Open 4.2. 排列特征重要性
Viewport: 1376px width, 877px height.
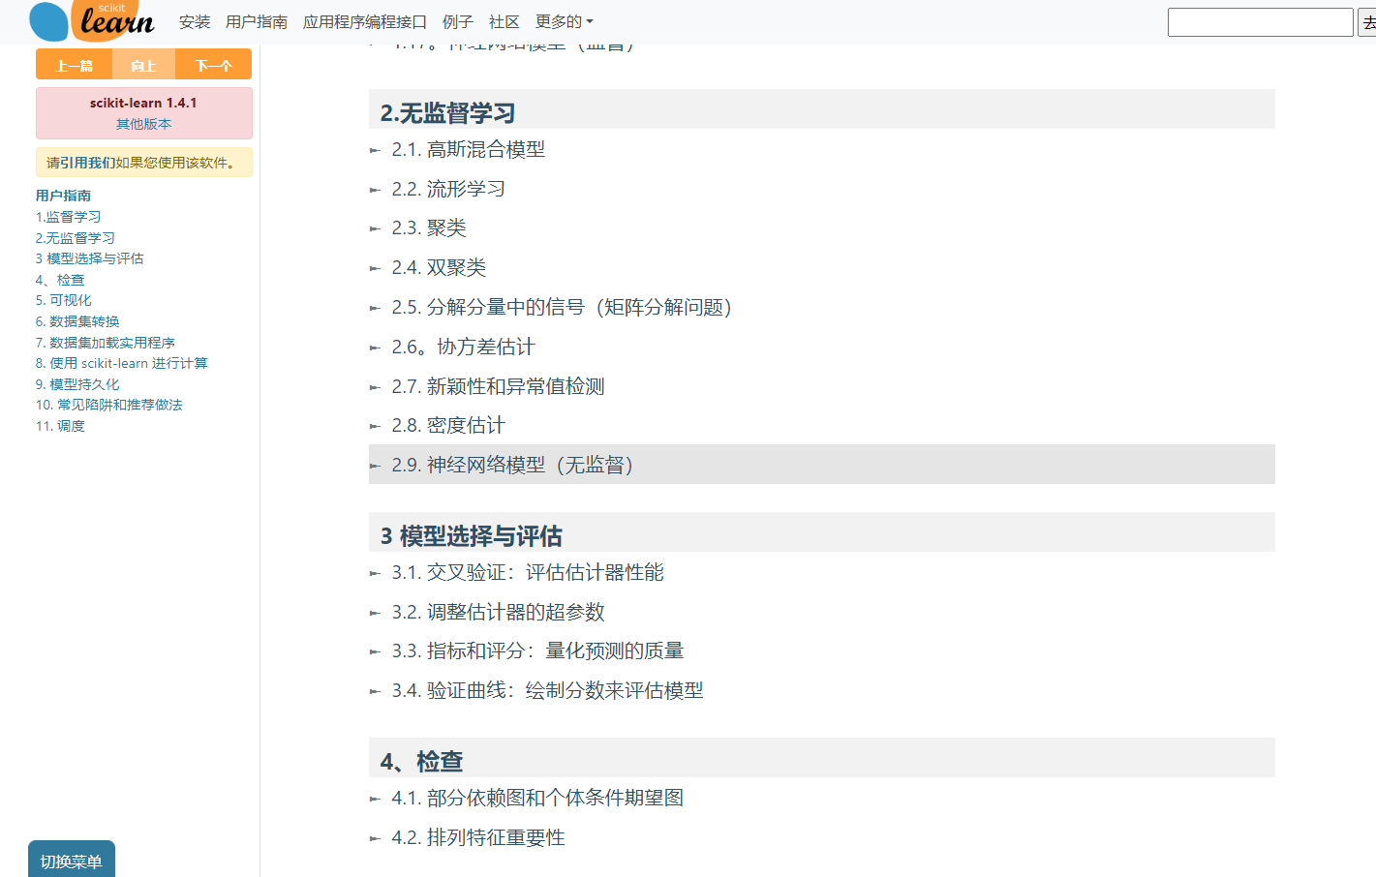click(x=478, y=837)
